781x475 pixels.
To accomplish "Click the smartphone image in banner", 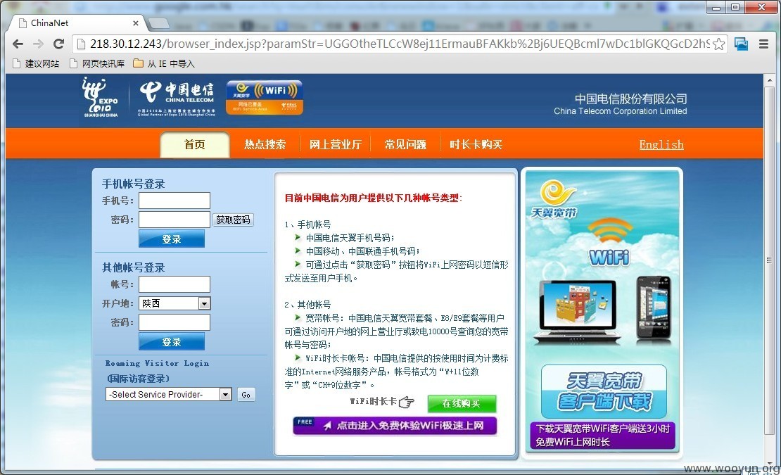I will (653, 309).
